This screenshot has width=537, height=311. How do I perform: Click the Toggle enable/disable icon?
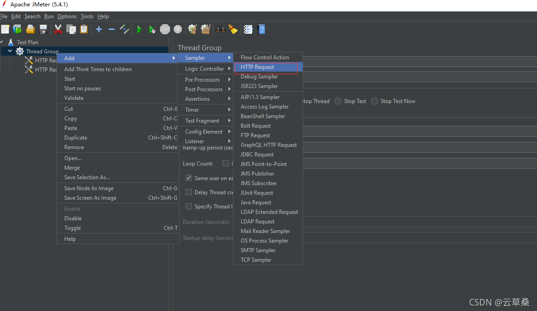[x=124, y=30]
